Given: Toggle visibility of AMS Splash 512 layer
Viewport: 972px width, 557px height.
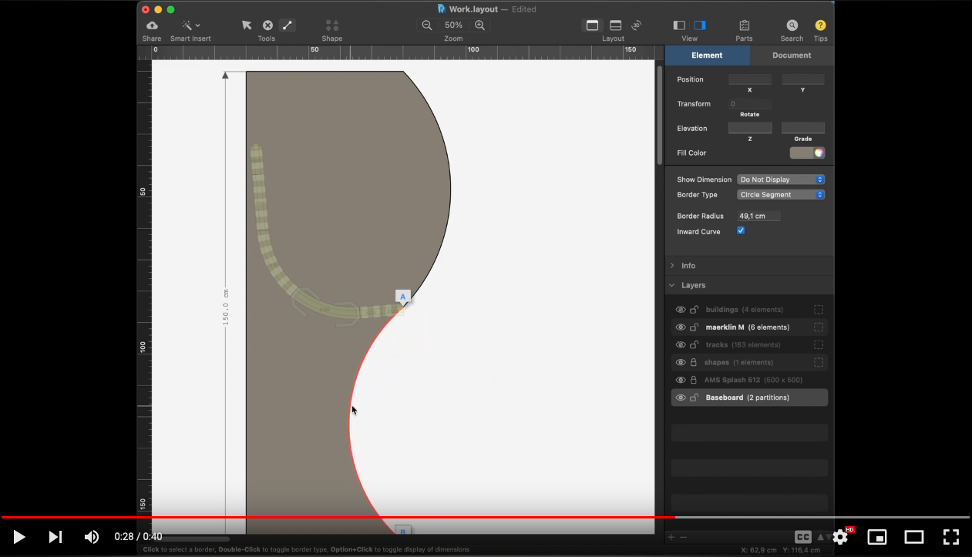Looking at the screenshot, I should [681, 381].
